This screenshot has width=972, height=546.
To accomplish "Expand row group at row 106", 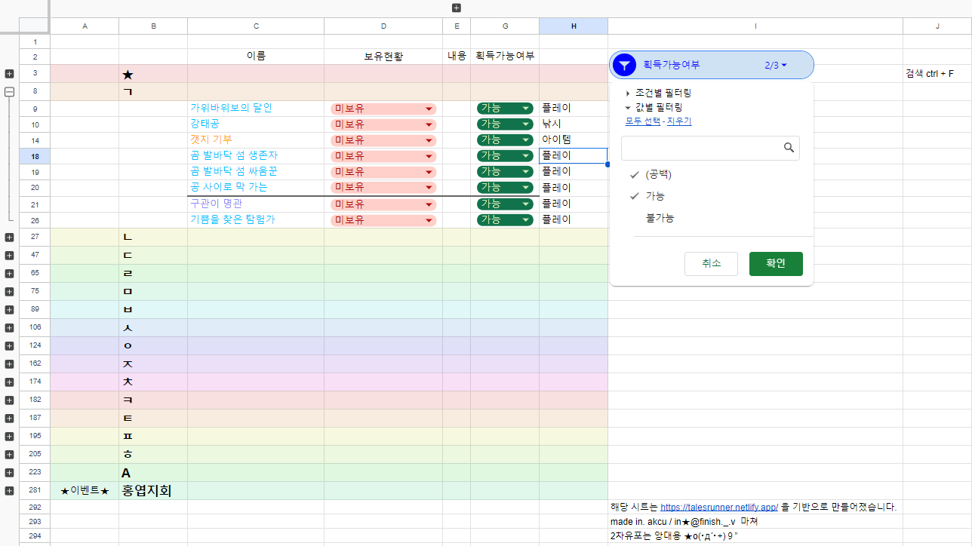I will (10, 327).
